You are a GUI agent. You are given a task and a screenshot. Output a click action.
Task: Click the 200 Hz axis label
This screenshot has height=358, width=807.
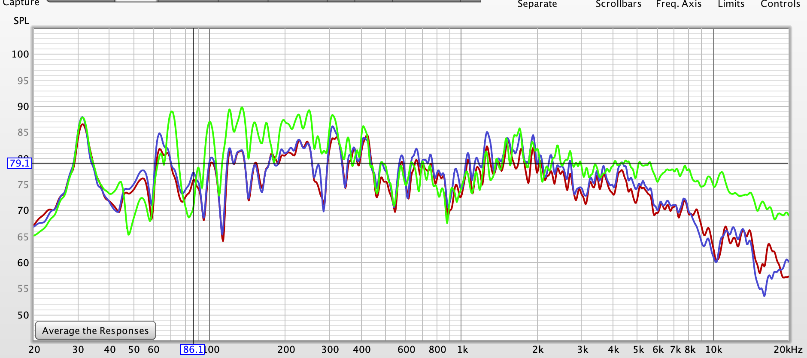click(x=286, y=349)
